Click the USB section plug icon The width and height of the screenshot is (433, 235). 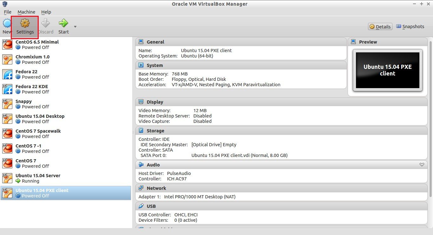pos(141,206)
